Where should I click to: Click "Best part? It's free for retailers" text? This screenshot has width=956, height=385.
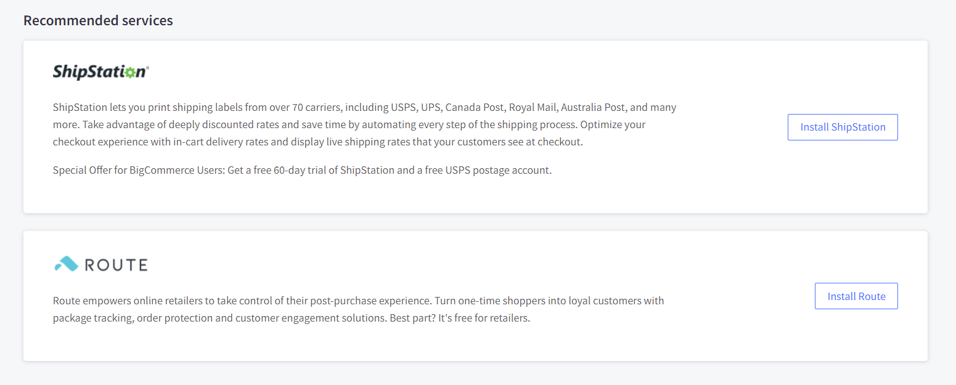tap(459, 319)
